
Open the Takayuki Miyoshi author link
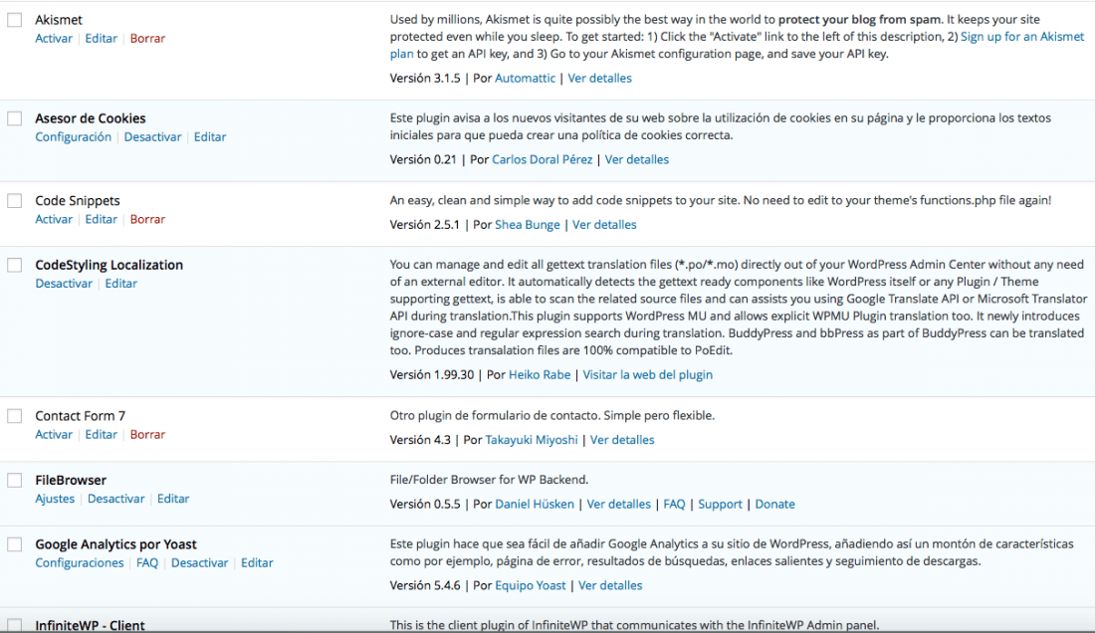point(532,440)
